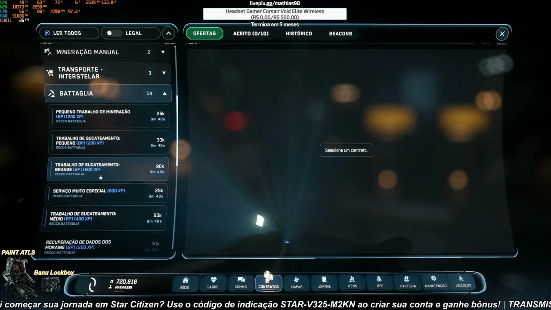551x310 pixels.
Task: Open the Carteira wallet app
Action: point(408,282)
